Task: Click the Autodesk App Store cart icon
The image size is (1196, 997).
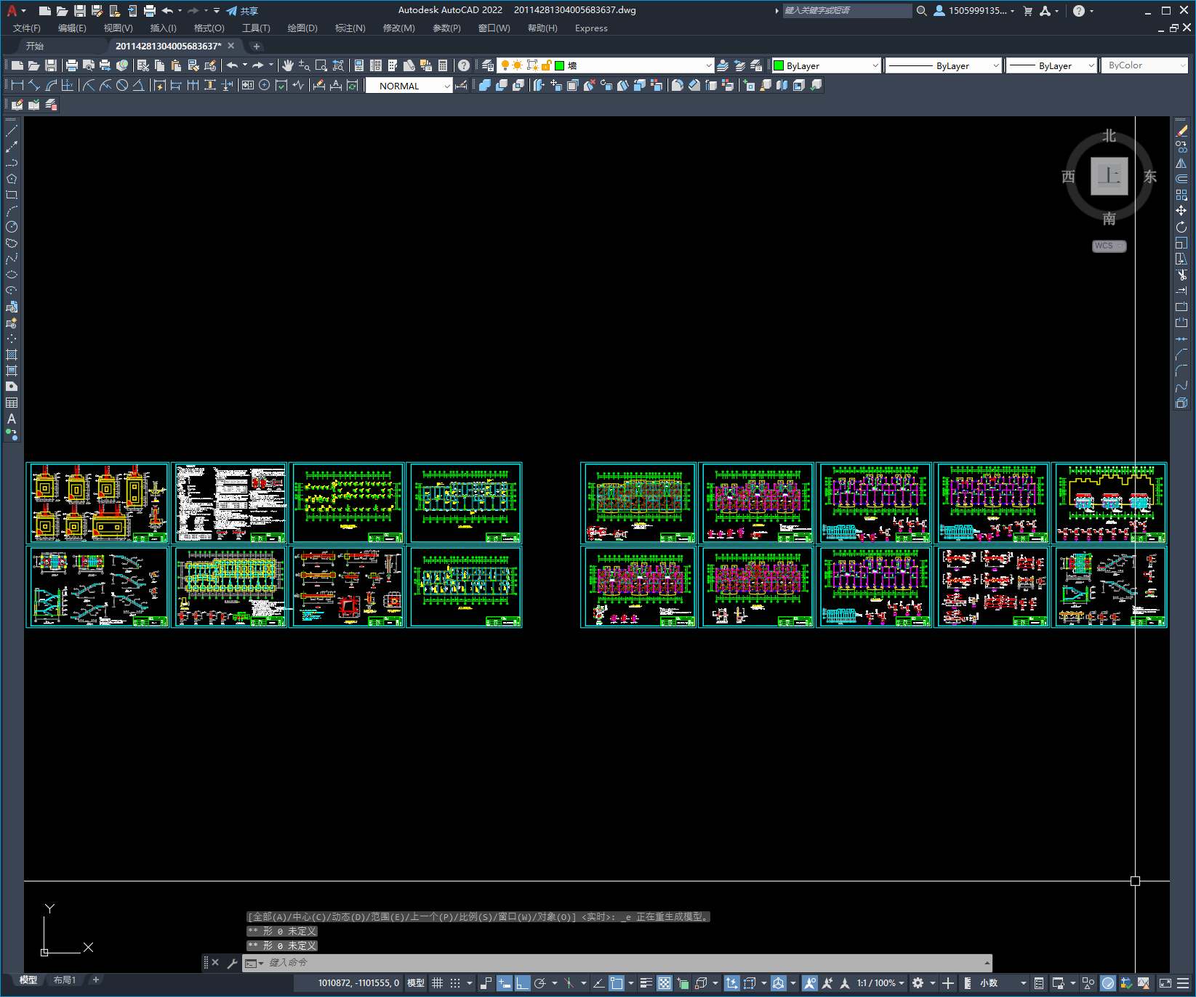Action: 1028,10
